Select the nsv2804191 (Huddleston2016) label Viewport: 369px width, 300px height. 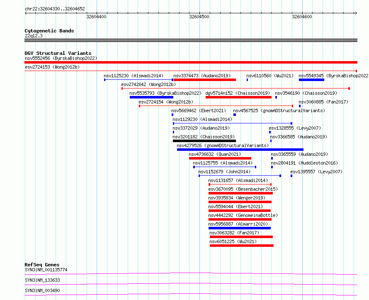click(x=304, y=163)
